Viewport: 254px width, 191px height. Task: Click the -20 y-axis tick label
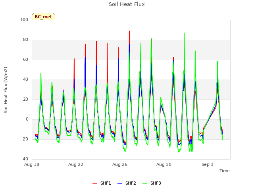click(x=25, y=139)
